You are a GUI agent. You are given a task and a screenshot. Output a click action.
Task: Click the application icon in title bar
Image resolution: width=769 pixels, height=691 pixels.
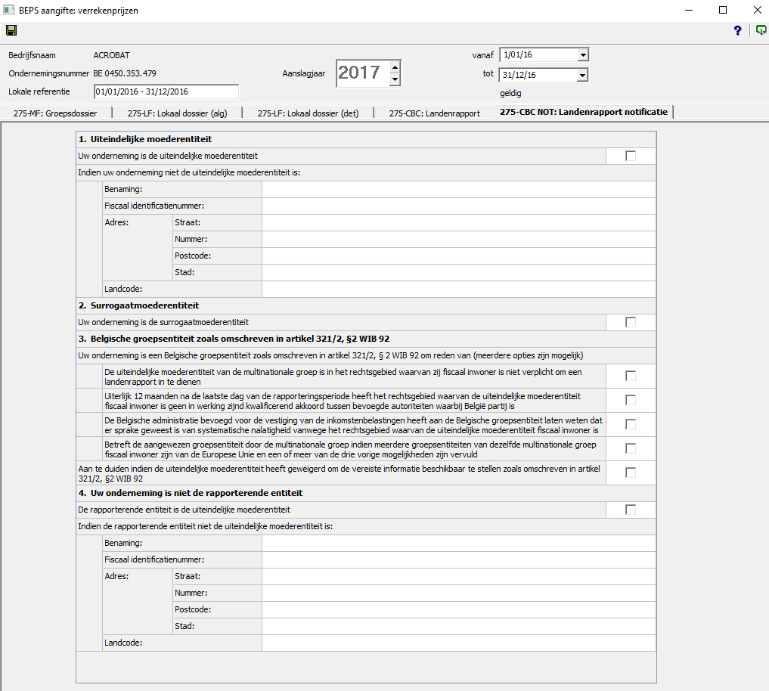click(x=9, y=10)
